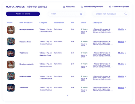Click Collection Publique label in last Vision rayée row
Screen dimensions: 135x104
(x=46, y=90)
